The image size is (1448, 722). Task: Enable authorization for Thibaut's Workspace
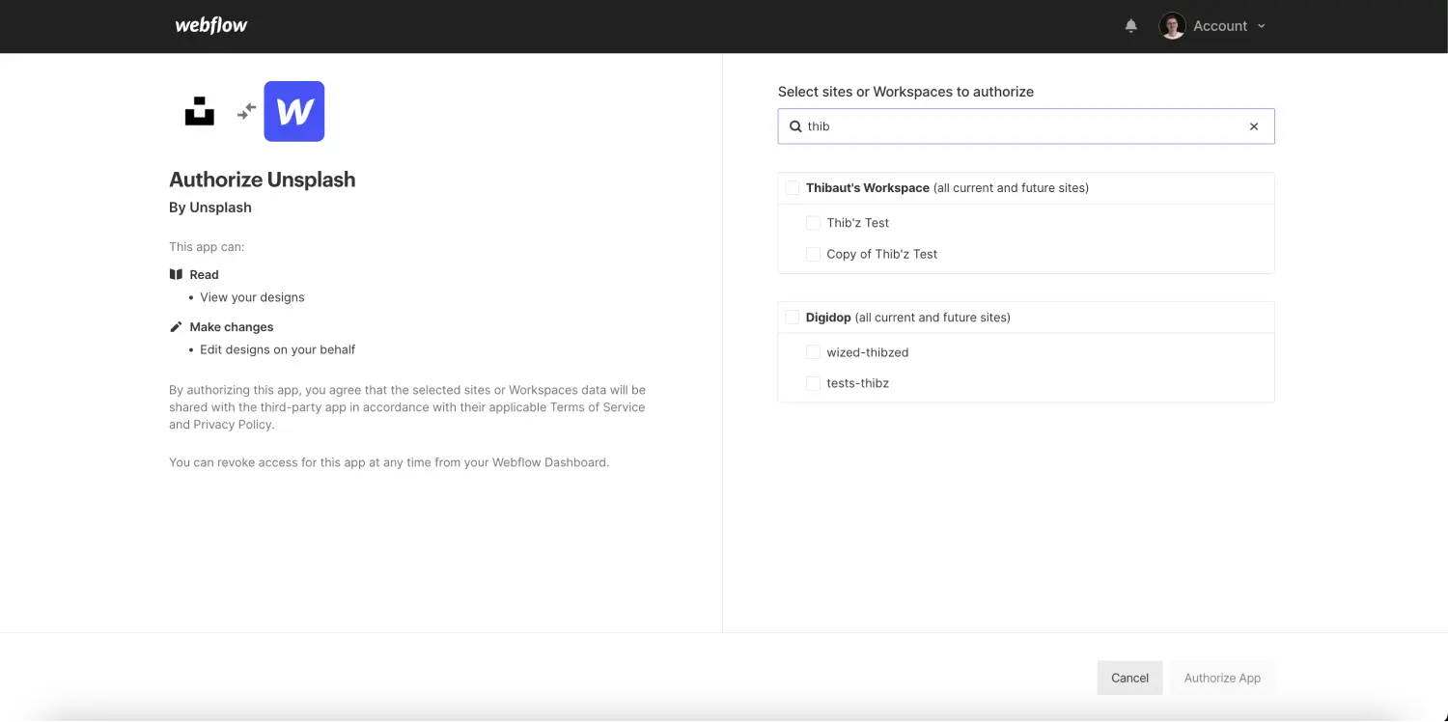[792, 187]
